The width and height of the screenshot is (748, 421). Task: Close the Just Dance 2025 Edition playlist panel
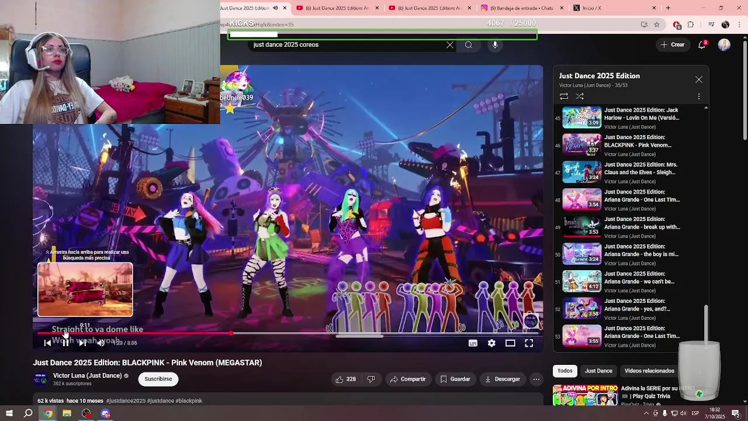tap(699, 80)
